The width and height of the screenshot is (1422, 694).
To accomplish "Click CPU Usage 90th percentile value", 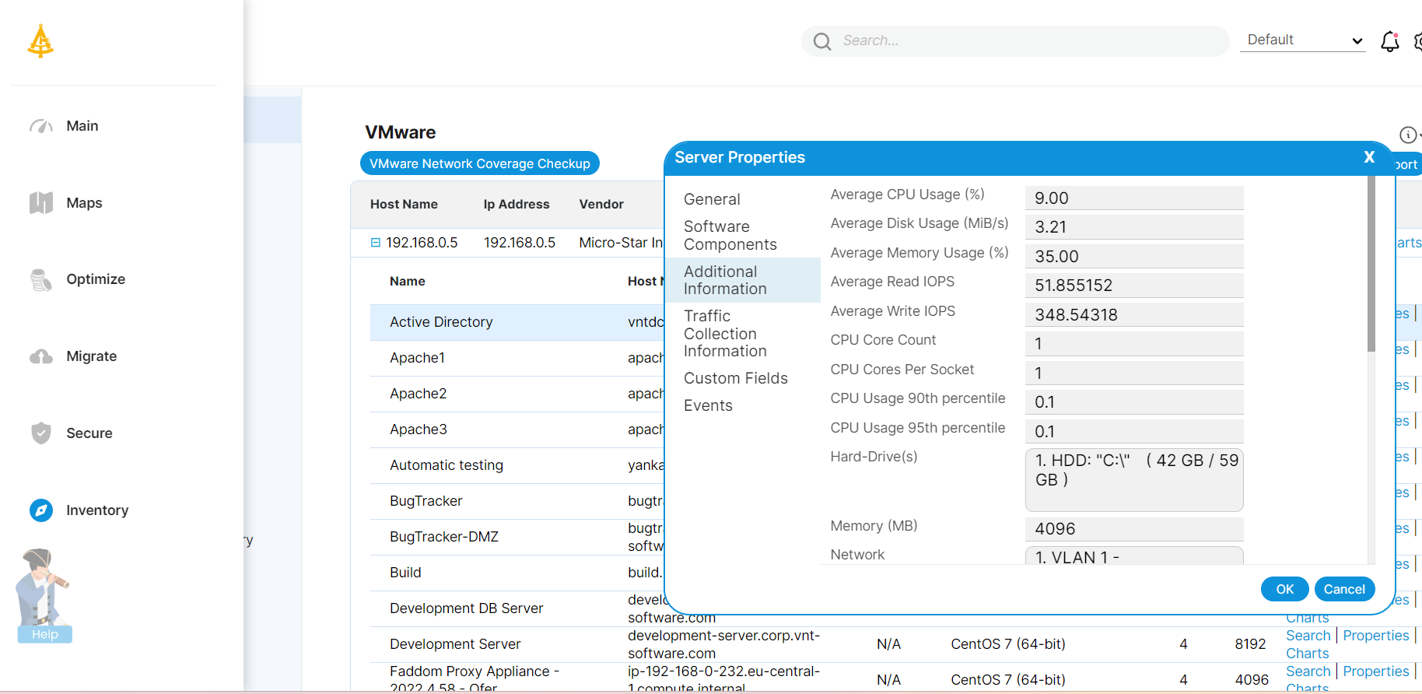I will (x=1134, y=402).
